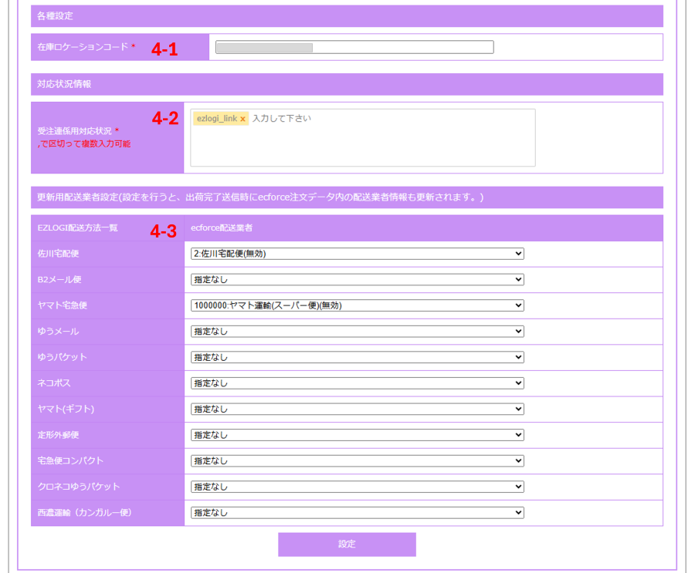This screenshot has width=695, height=573.
Task: Open the ネコポス carrier dropdown
Action: [x=357, y=383]
